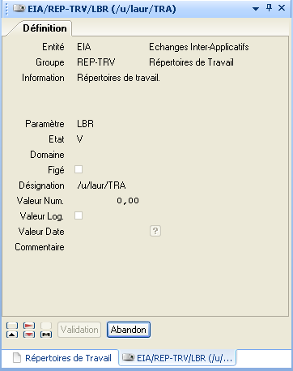Pin the panel with the pushpin icon
Image resolution: width=293 pixels, height=371 pixels.
[269, 8]
